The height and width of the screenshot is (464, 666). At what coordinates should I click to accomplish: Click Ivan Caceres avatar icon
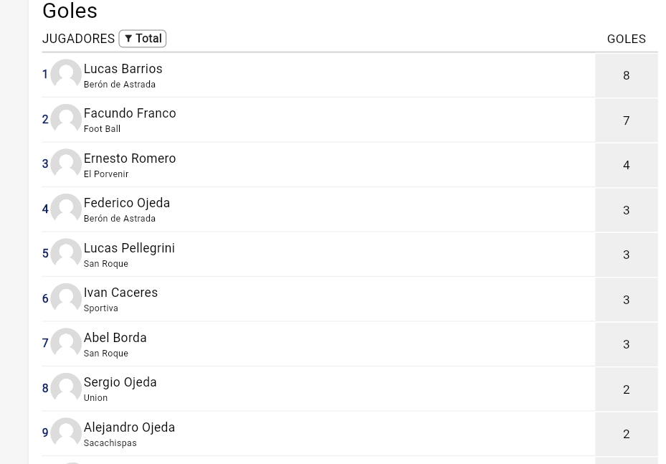(x=66, y=298)
